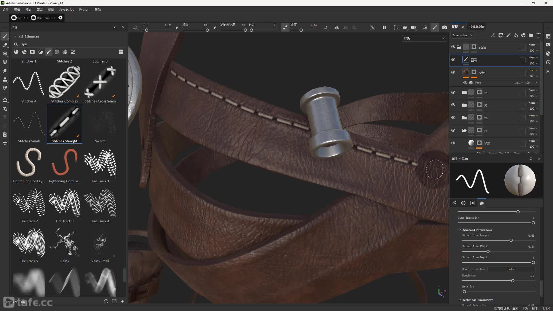The height and width of the screenshot is (311, 553).
Task: Add a smart material layer
Action: tap(523, 35)
